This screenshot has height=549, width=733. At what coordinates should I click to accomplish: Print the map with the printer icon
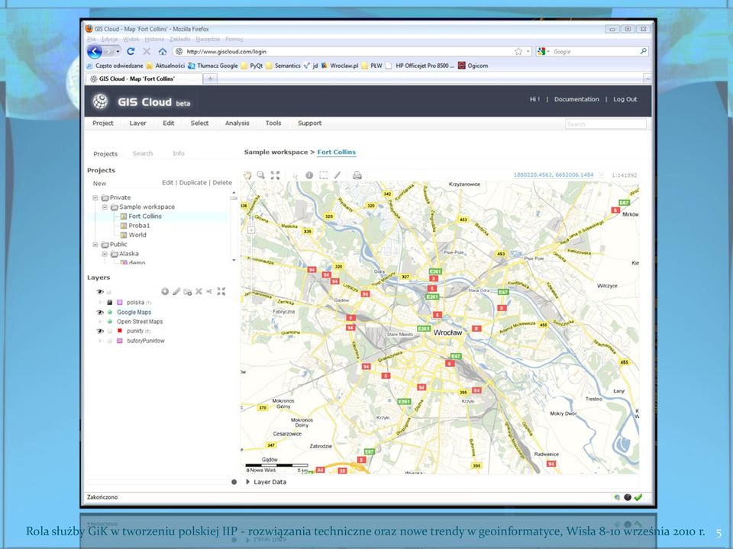(x=357, y=175)
